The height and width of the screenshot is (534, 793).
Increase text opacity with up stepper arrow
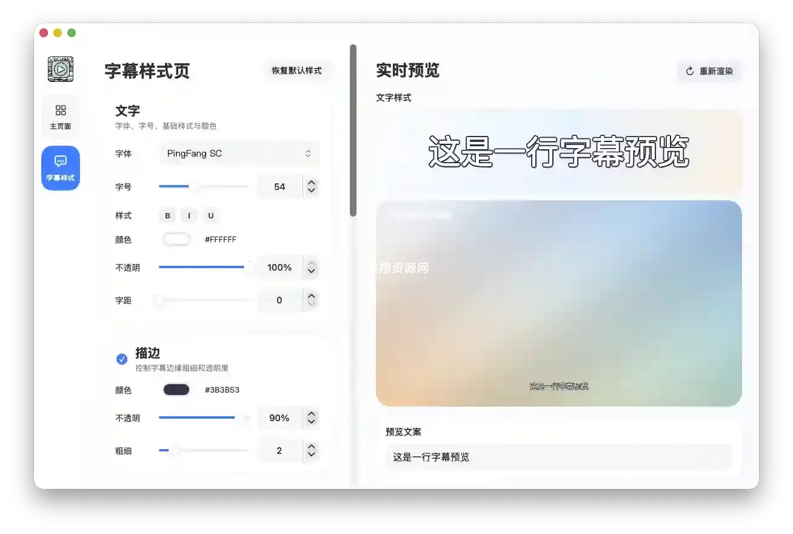312,262
